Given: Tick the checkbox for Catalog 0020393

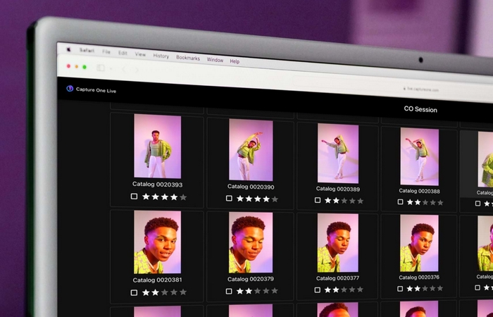Looking at the screenshot, I should pyautogui.click(x=134, y=197).
